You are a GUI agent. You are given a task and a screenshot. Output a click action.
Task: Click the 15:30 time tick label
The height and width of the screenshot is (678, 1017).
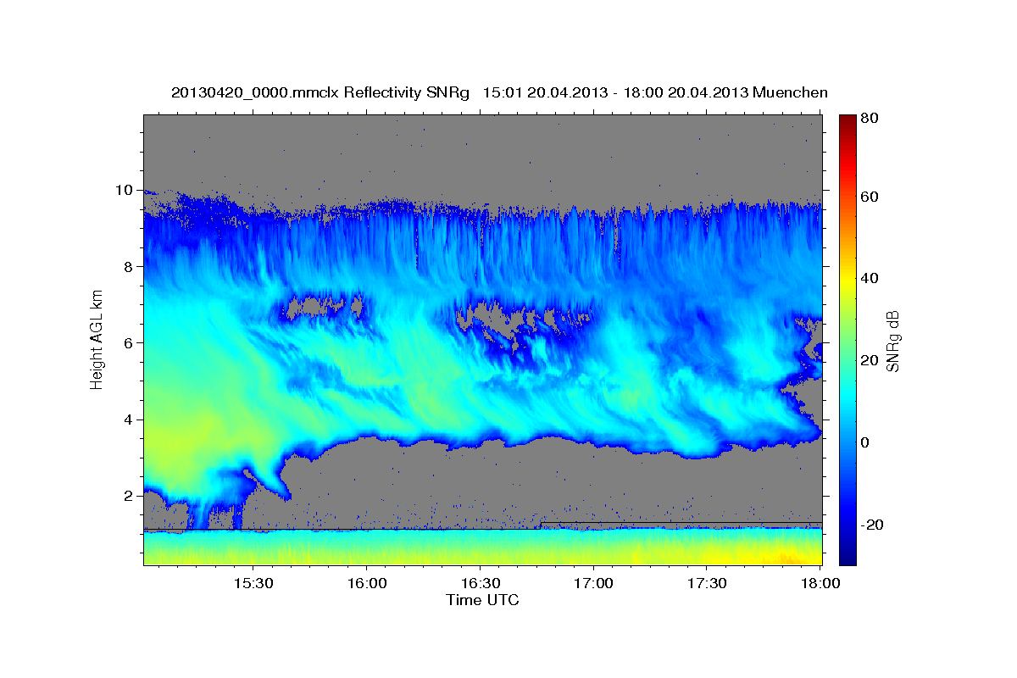point(253,584)
